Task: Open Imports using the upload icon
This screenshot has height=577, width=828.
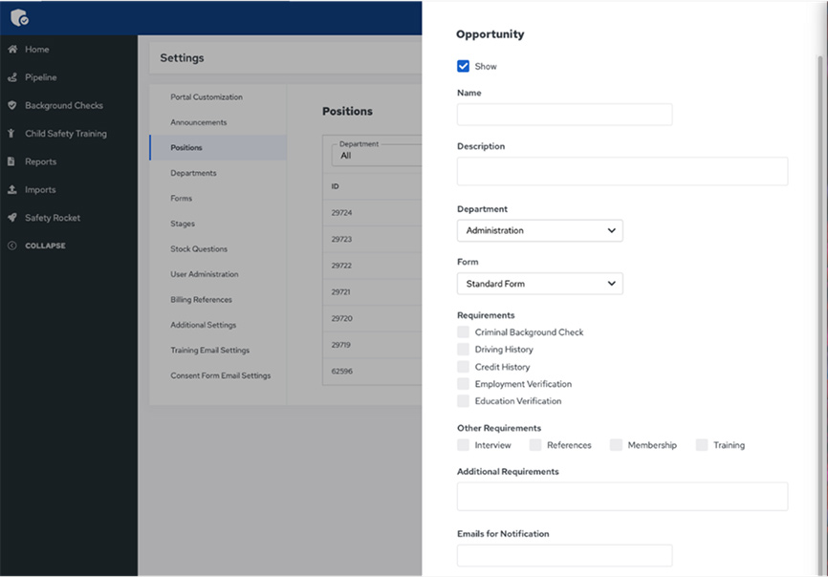Action: 12,190
